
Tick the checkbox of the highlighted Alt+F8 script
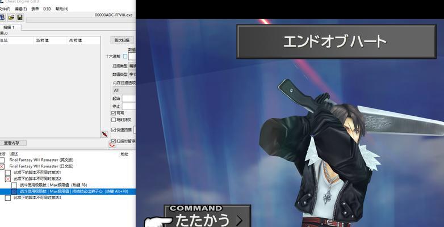[x=14, y=192]
